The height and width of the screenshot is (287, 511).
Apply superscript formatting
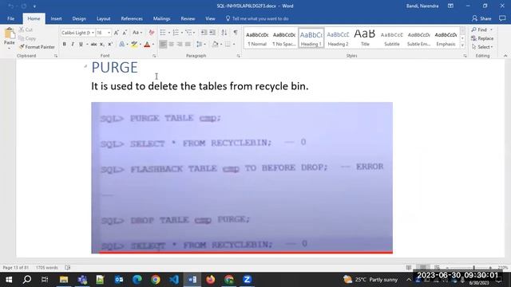pos(110,44)
